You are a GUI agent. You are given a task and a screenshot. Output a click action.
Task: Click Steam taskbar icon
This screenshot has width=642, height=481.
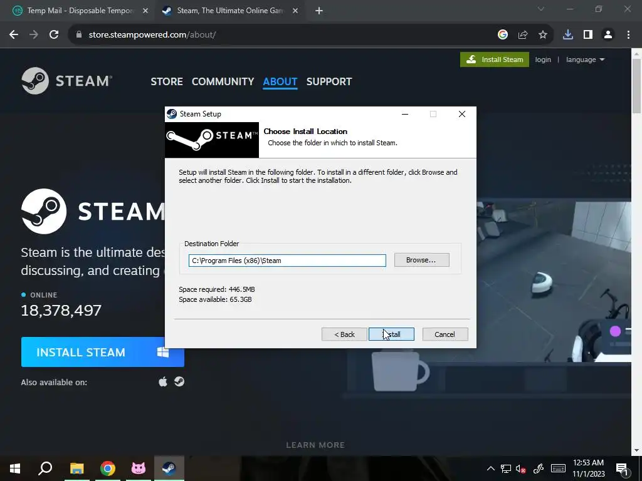pos(169,468)
